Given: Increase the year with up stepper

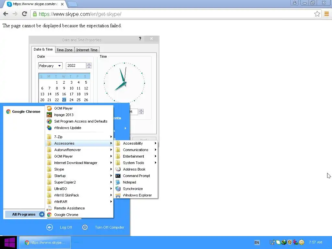Looking at the screenshot, I should (x=89, y=64).
